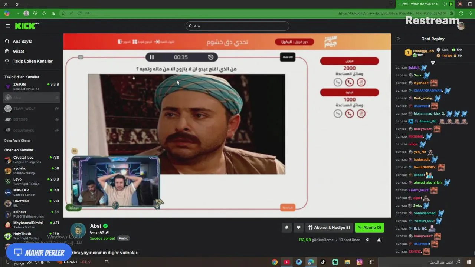Viewport: 475px width, 267px height.
Task: Open TikTok from the taskbar
Action: 323,262
